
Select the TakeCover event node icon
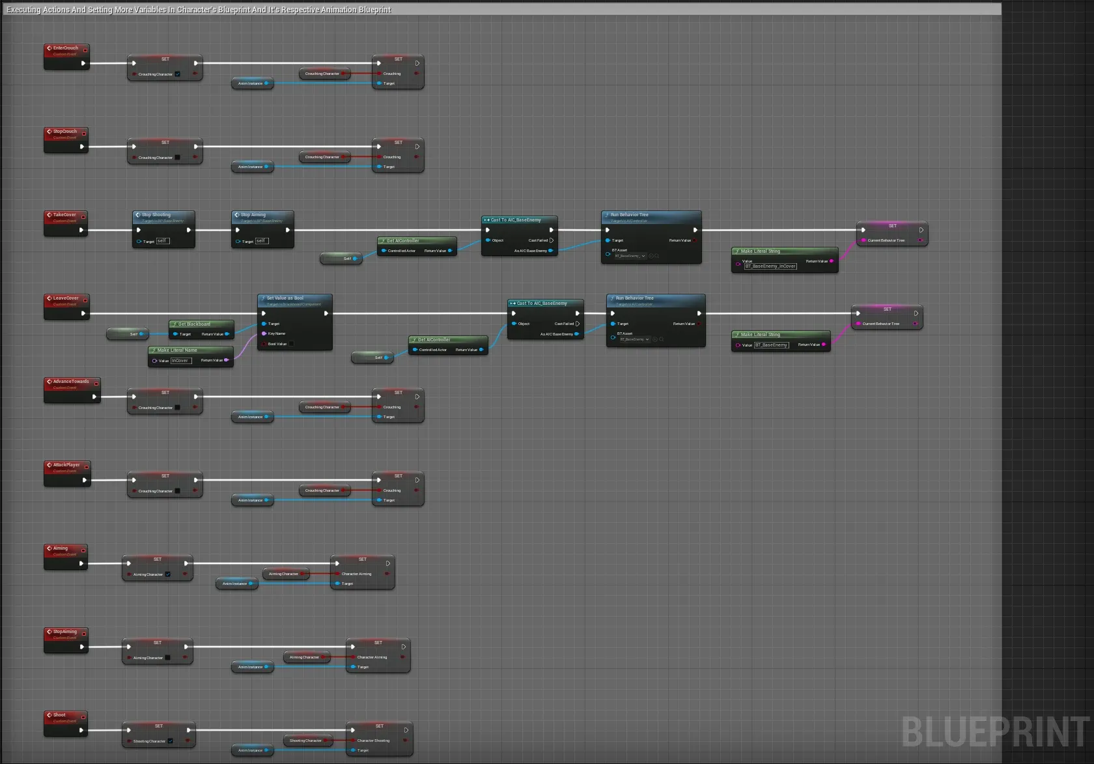pyautogui.click(x=49, y=215)
